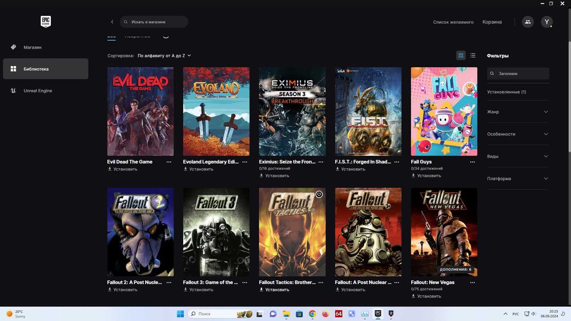
Task: Open the Fallout New Vegas cover art
Action: pos(444,232)
